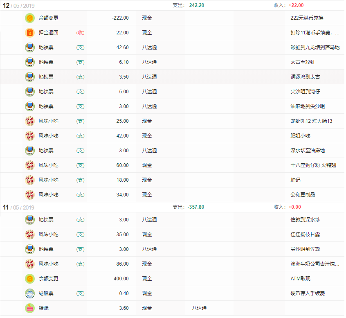
Task: Click the snack icon on the 86.00 row
Action: pos(29,264)
